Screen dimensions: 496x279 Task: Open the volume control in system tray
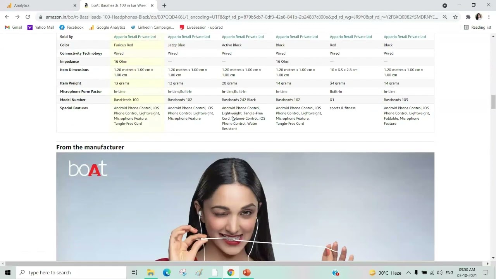click(x=440, y=272)
